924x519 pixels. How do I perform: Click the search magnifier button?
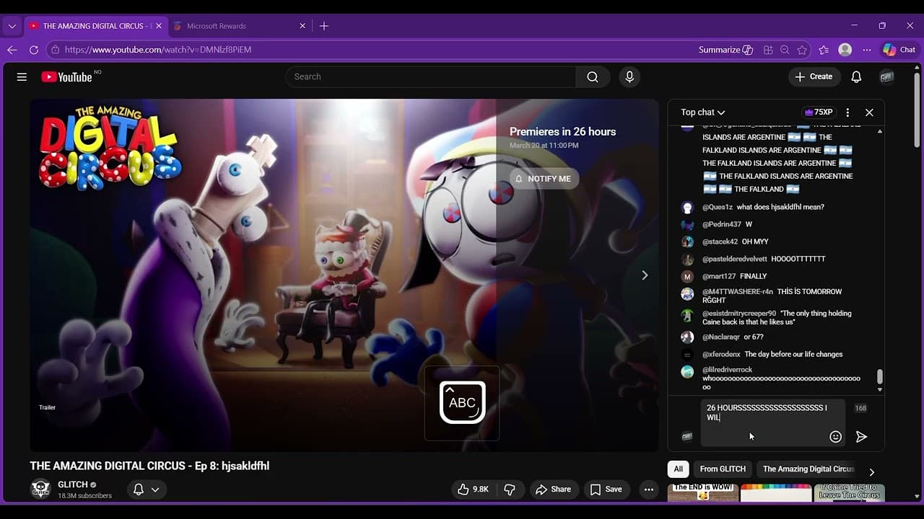click(593, 77)
